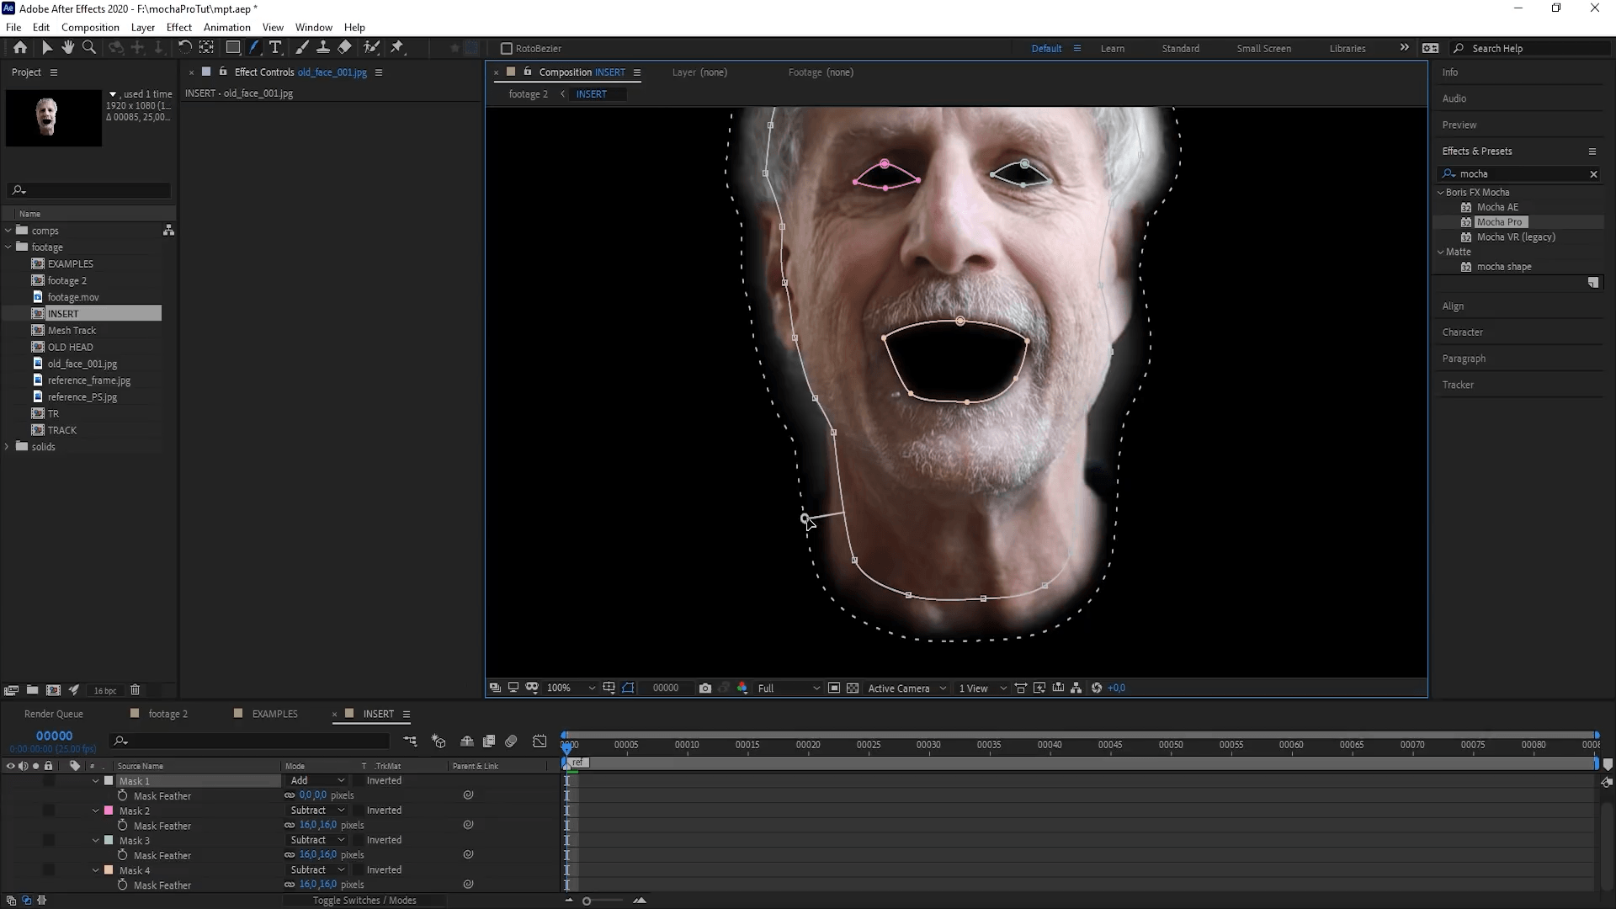Viewport: 1616px width, 909px height.
Task: Select the Brush tool
Action: click(x=302, y=48)
